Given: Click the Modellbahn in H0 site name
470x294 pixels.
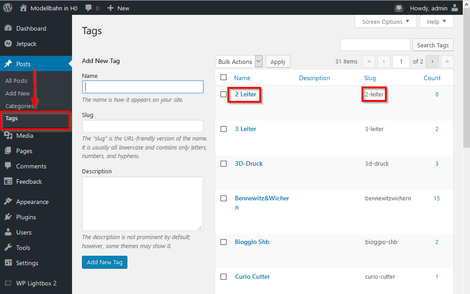Looking at the screenshot, I should click(54, 9).
